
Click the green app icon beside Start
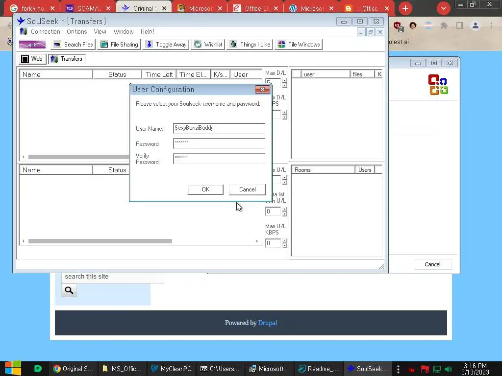(38, 369)
